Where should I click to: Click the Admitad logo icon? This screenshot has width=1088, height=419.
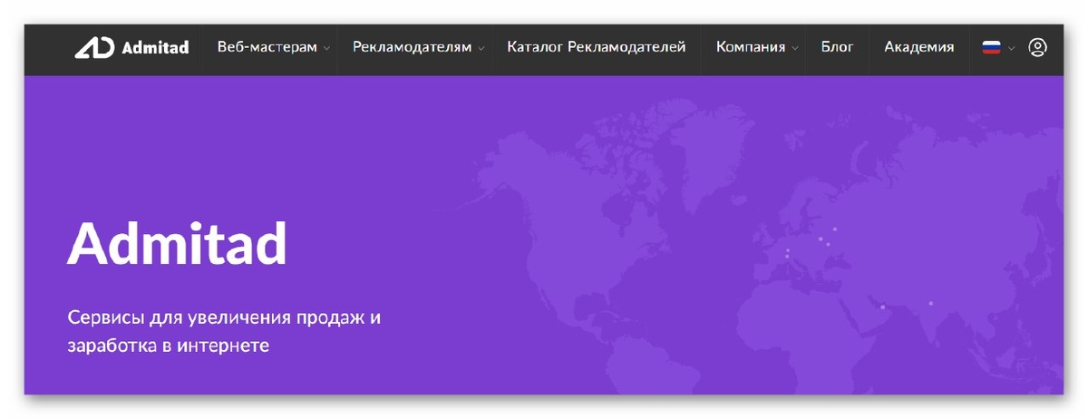pos(94,47)
